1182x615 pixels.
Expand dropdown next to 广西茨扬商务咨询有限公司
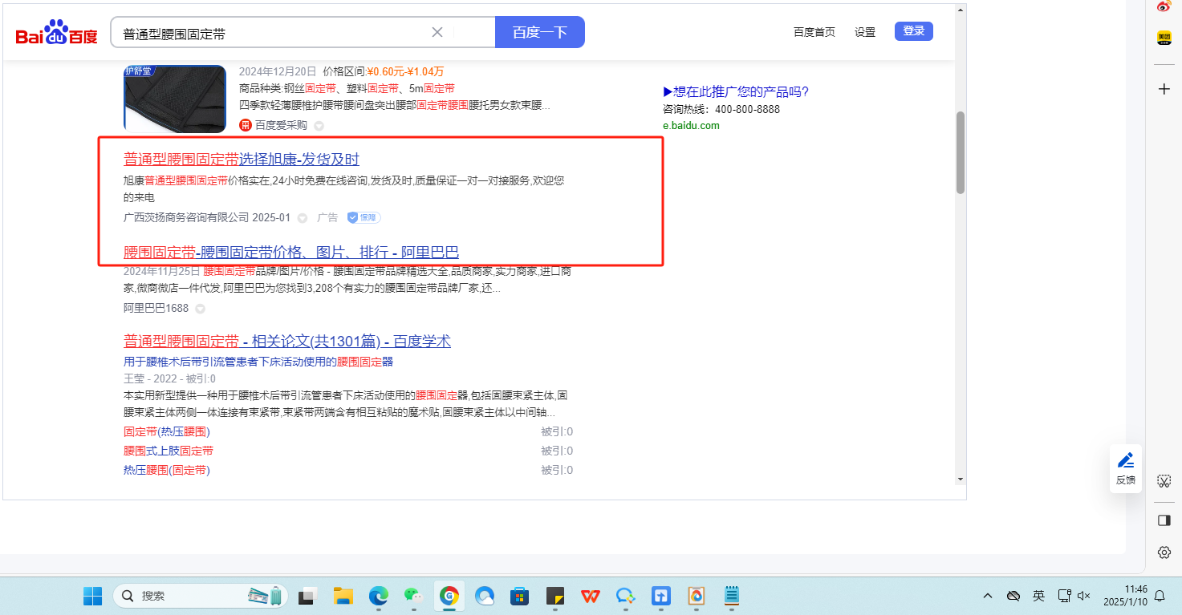click(303, 218)
